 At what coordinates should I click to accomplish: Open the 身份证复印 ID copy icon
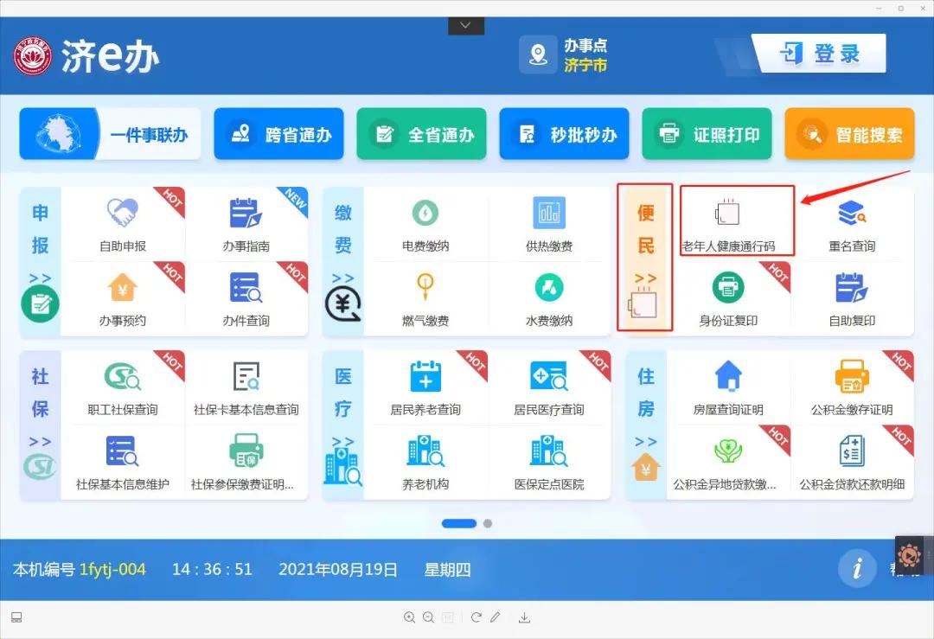728,288
